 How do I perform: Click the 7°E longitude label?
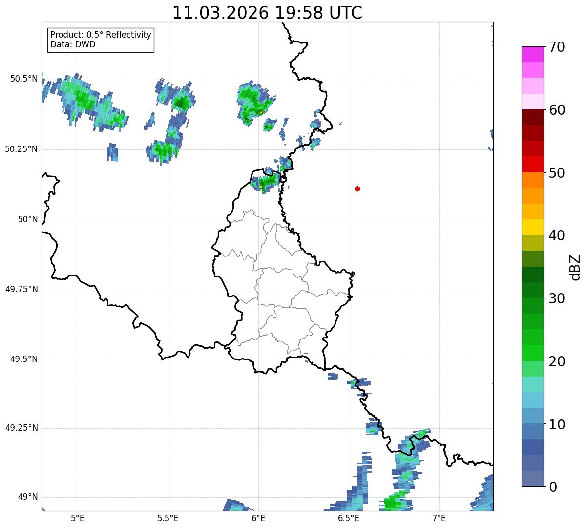439,518
